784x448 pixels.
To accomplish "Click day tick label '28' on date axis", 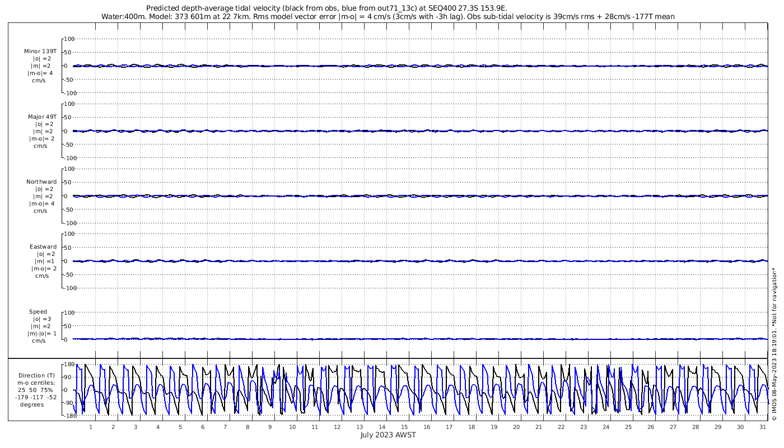I will 696,427.
